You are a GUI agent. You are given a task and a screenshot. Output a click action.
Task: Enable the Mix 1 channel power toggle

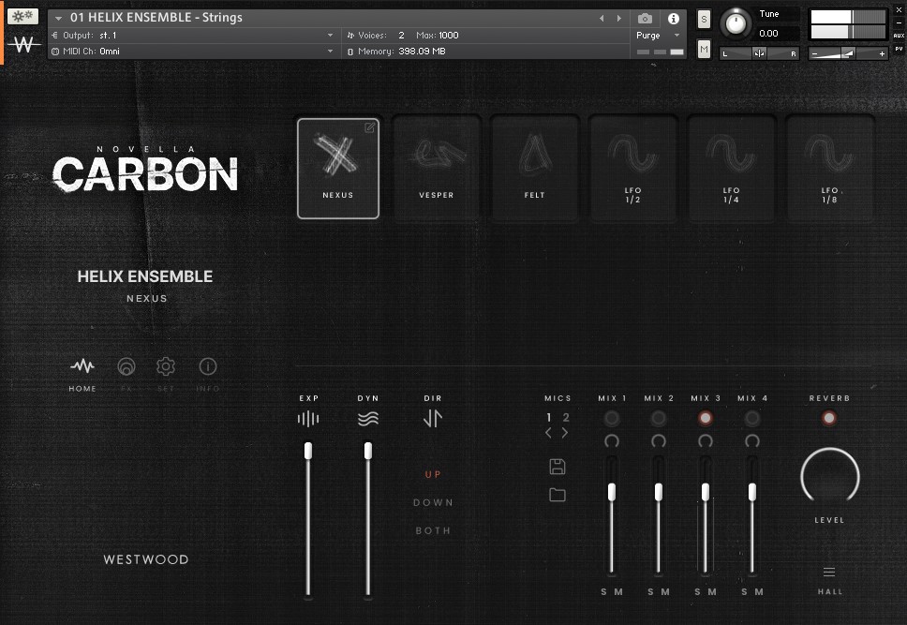click(x=612, y=417)
